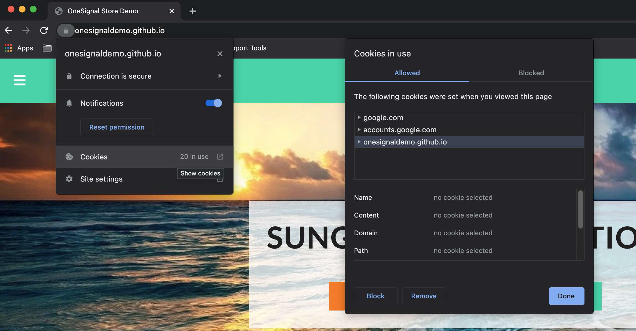This screenshot has width=636, height=331.
Task: Expand onesignaldemo.github.io cookie entry
Action: point(359,142)
